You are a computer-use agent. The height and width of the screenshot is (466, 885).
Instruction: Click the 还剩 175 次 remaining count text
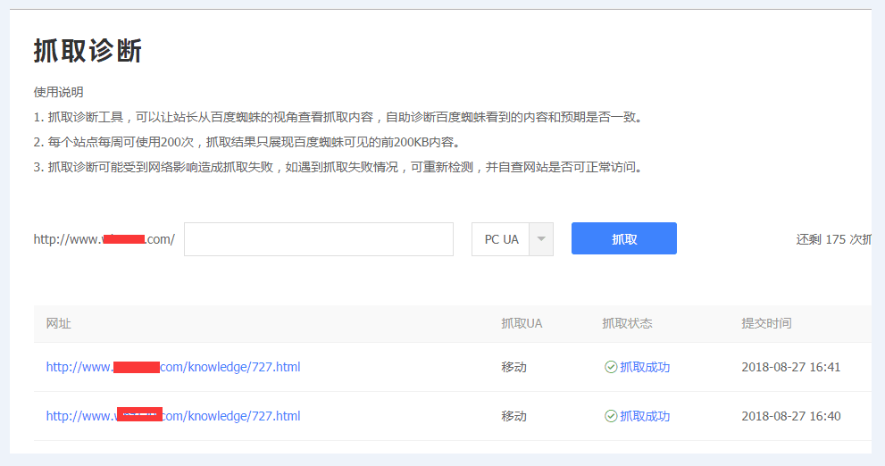point(832,239)
